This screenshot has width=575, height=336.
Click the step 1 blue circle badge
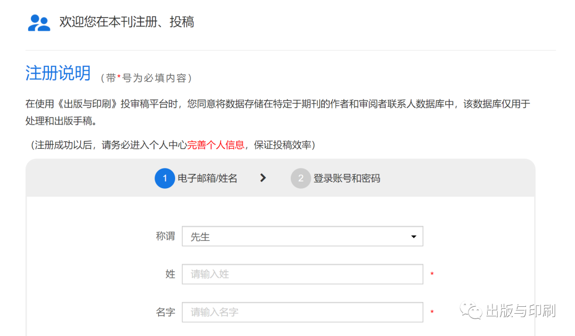coord(165,178)
